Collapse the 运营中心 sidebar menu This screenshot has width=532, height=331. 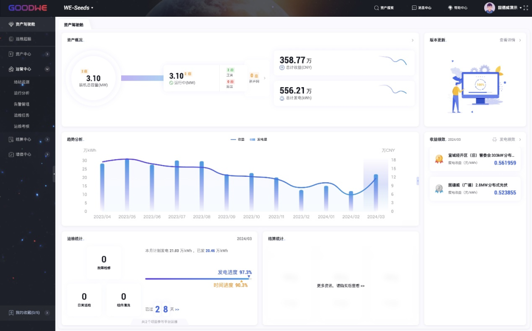(x=47, y=69)
